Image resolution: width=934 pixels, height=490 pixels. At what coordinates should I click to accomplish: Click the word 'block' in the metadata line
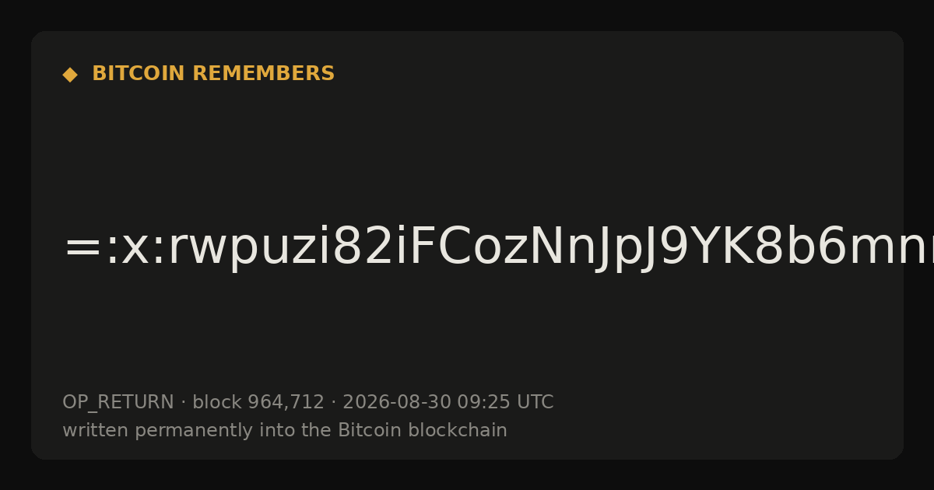(x=217, y=402)
